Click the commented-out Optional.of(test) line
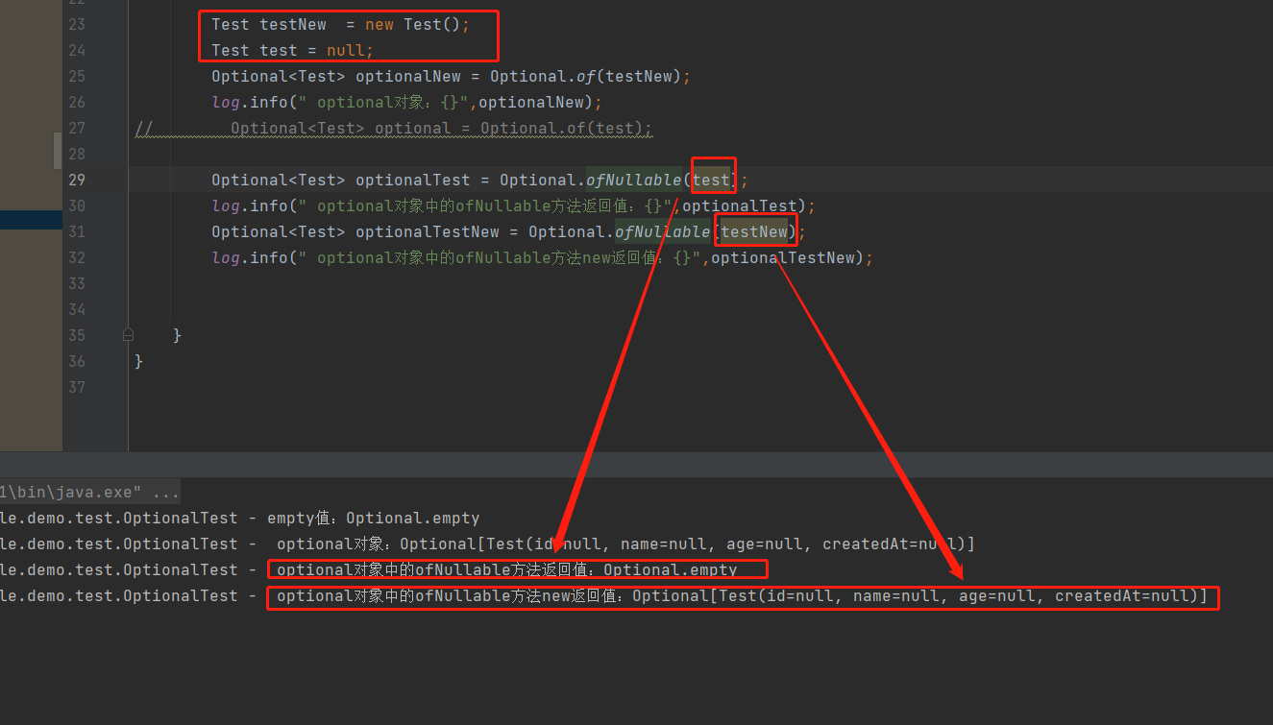Viewport: 1273px width, 725px height. (441, 128)
